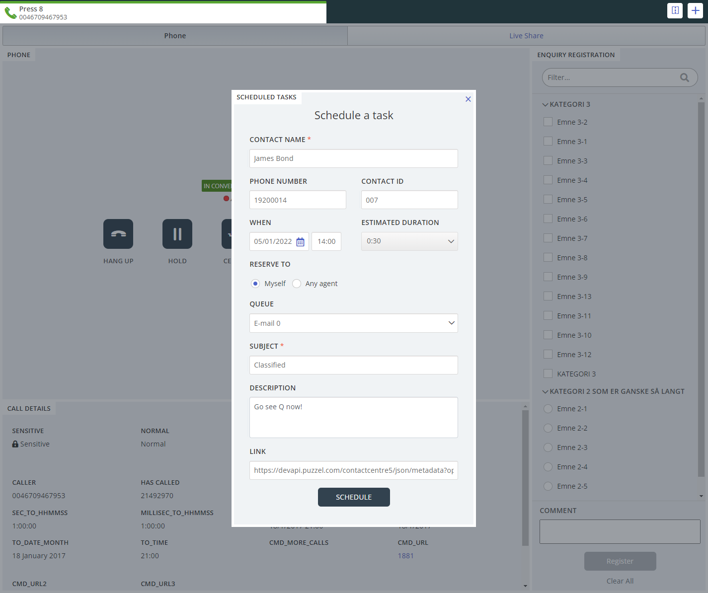Image resolution: width=708 pixels, height=593 pixels.
Task: Select the Any agent radio option
Action: click(x=297, y=284)
